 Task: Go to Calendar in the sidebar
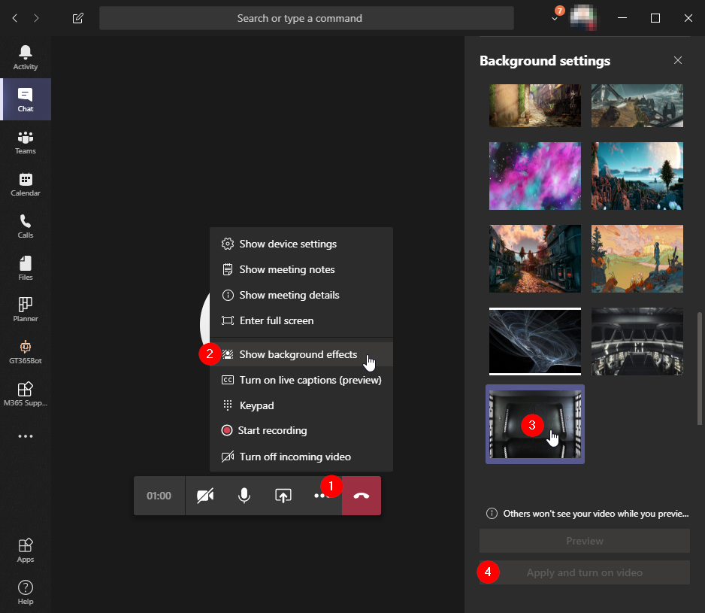pos(26,184)
